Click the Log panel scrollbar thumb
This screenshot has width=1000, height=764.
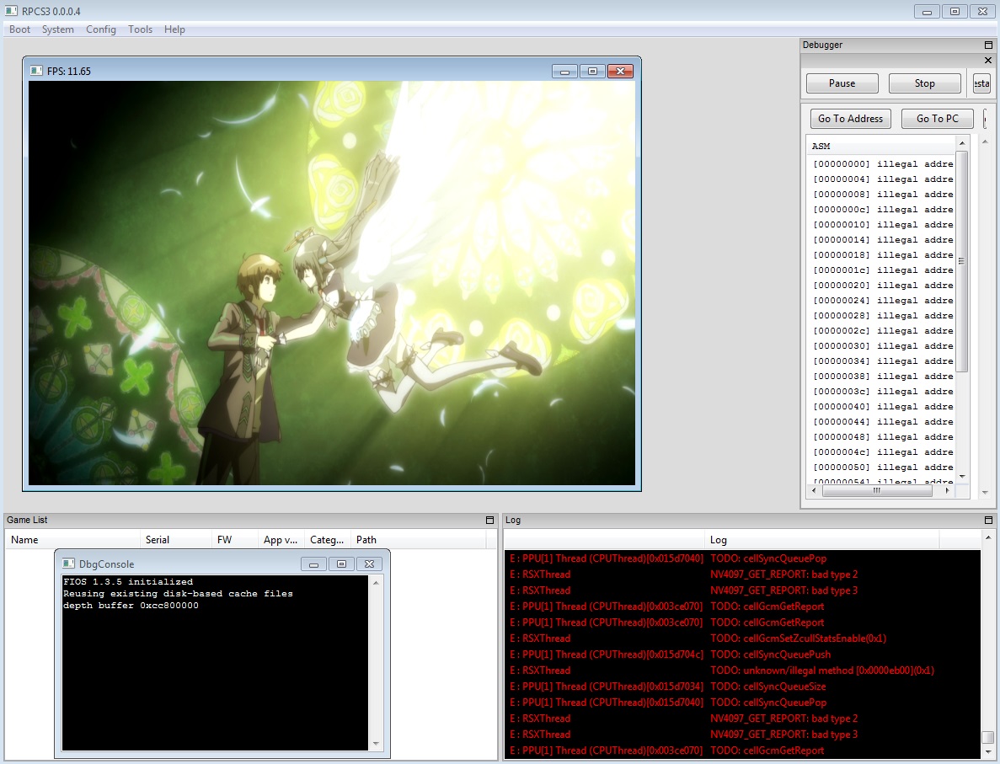coord(987,737)
